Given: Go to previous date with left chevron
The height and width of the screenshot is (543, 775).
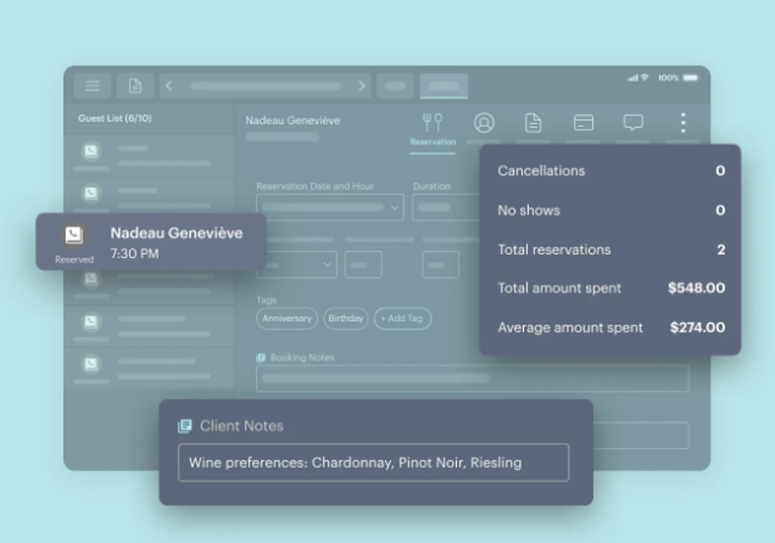Looking at the screenshot, I should [169, 86].
